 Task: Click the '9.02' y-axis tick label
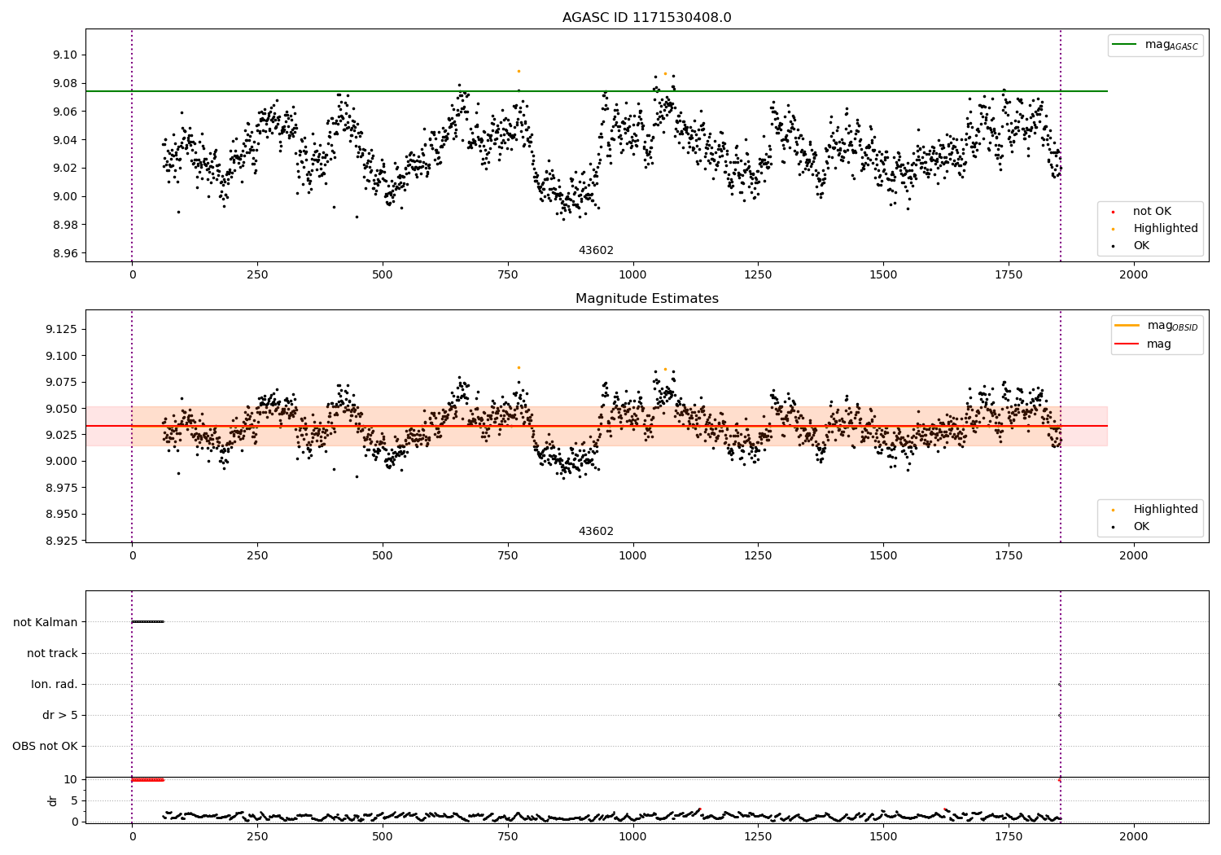66,169
